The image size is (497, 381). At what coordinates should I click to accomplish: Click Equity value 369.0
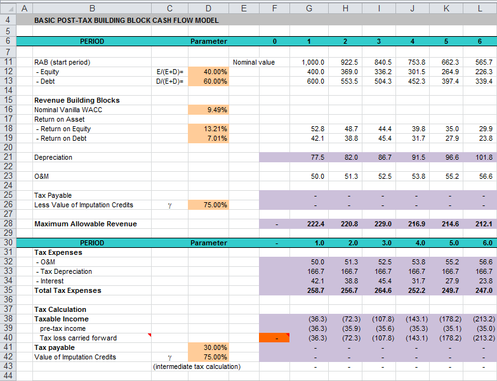pyautogui.click(x=349, y=72)
